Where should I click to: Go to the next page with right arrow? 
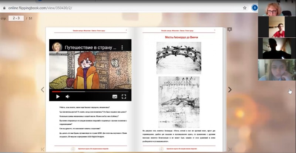point(230,89)
